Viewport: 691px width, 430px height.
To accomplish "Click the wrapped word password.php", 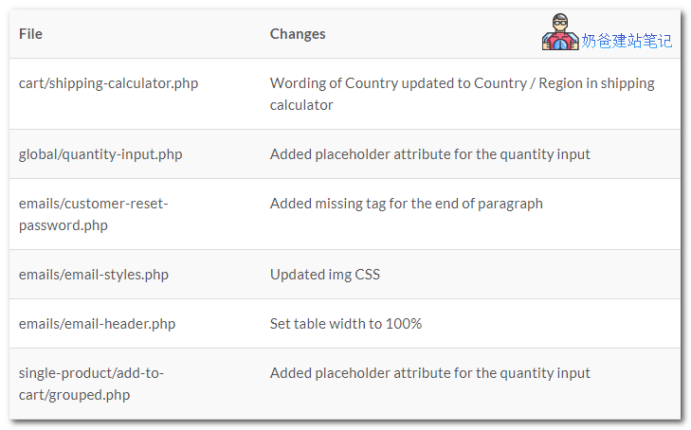I will [x=63, y=225].
